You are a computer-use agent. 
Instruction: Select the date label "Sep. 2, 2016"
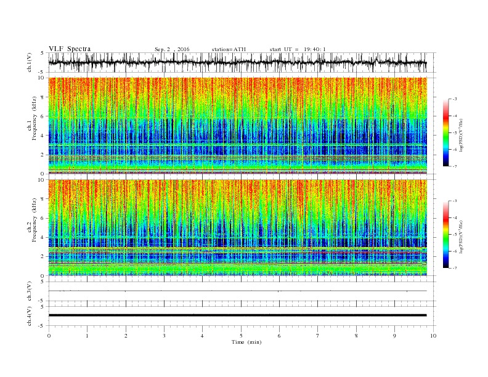point(172,49)
